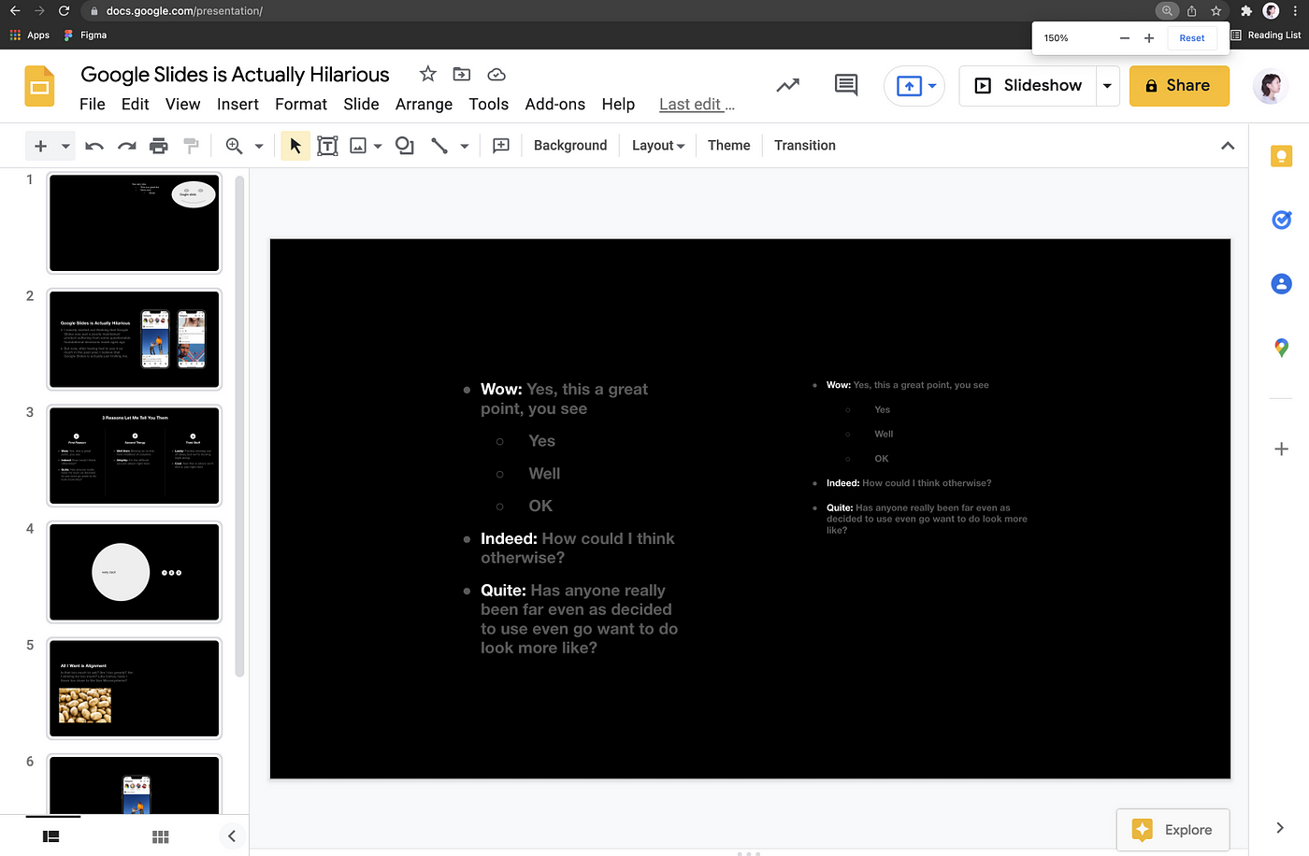Screen dimensions: 1309x856
Task: Open the Insert menu
Action: click(237, 105)
